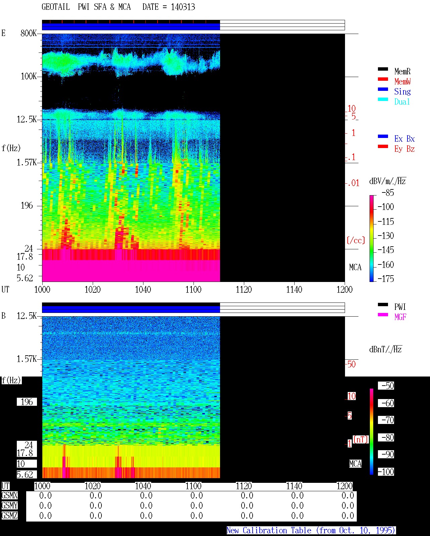Click the 'dBnT/√Hz' unit label
The width and height of the screenshot is (430, 536).
coord(386,349)
